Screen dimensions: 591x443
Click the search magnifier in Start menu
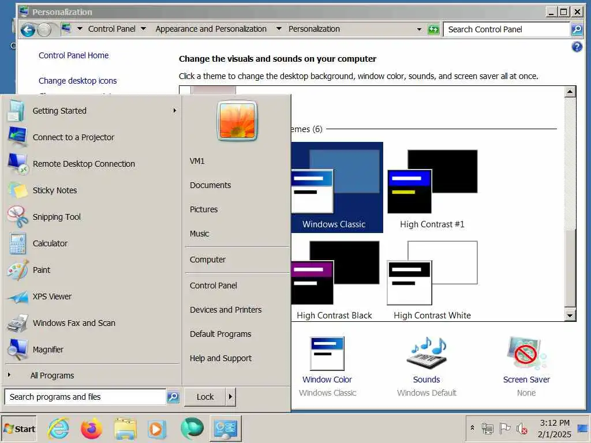click(x=173, y=397)
